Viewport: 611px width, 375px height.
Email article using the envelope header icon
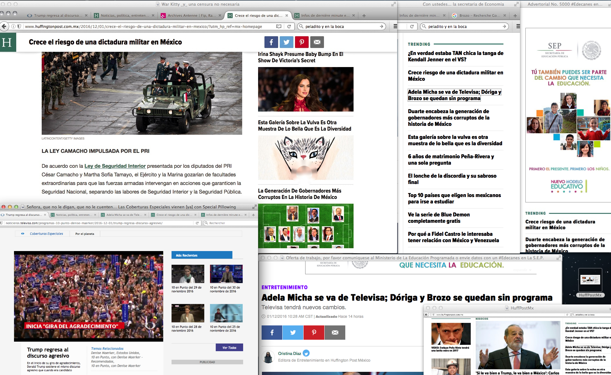(317, 42)
